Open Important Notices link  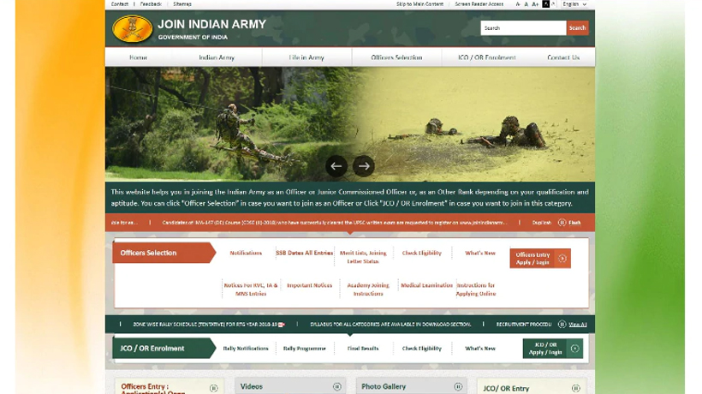309,285
